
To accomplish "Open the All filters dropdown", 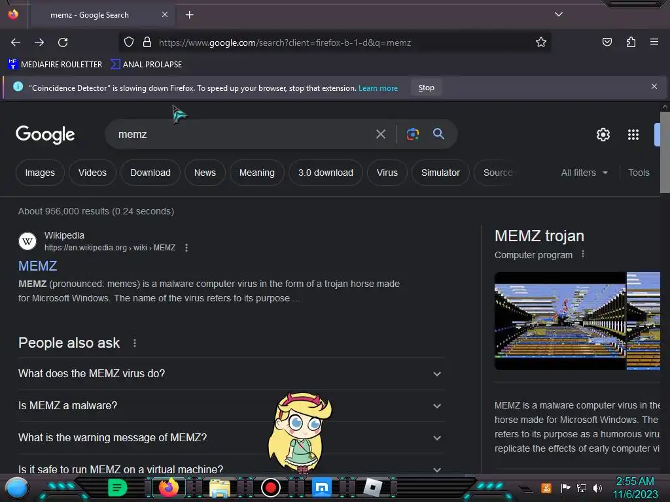I will 584,173.
